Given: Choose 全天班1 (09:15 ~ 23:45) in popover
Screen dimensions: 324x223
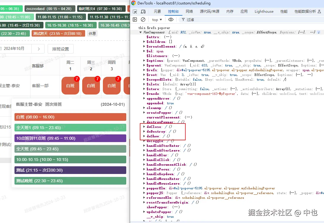Looking at the screenshot, I should (70, 128).
